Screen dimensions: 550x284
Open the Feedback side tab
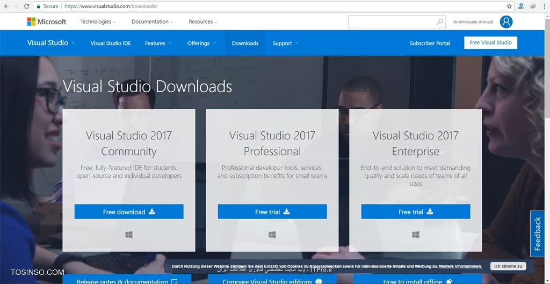coord(537,234)
